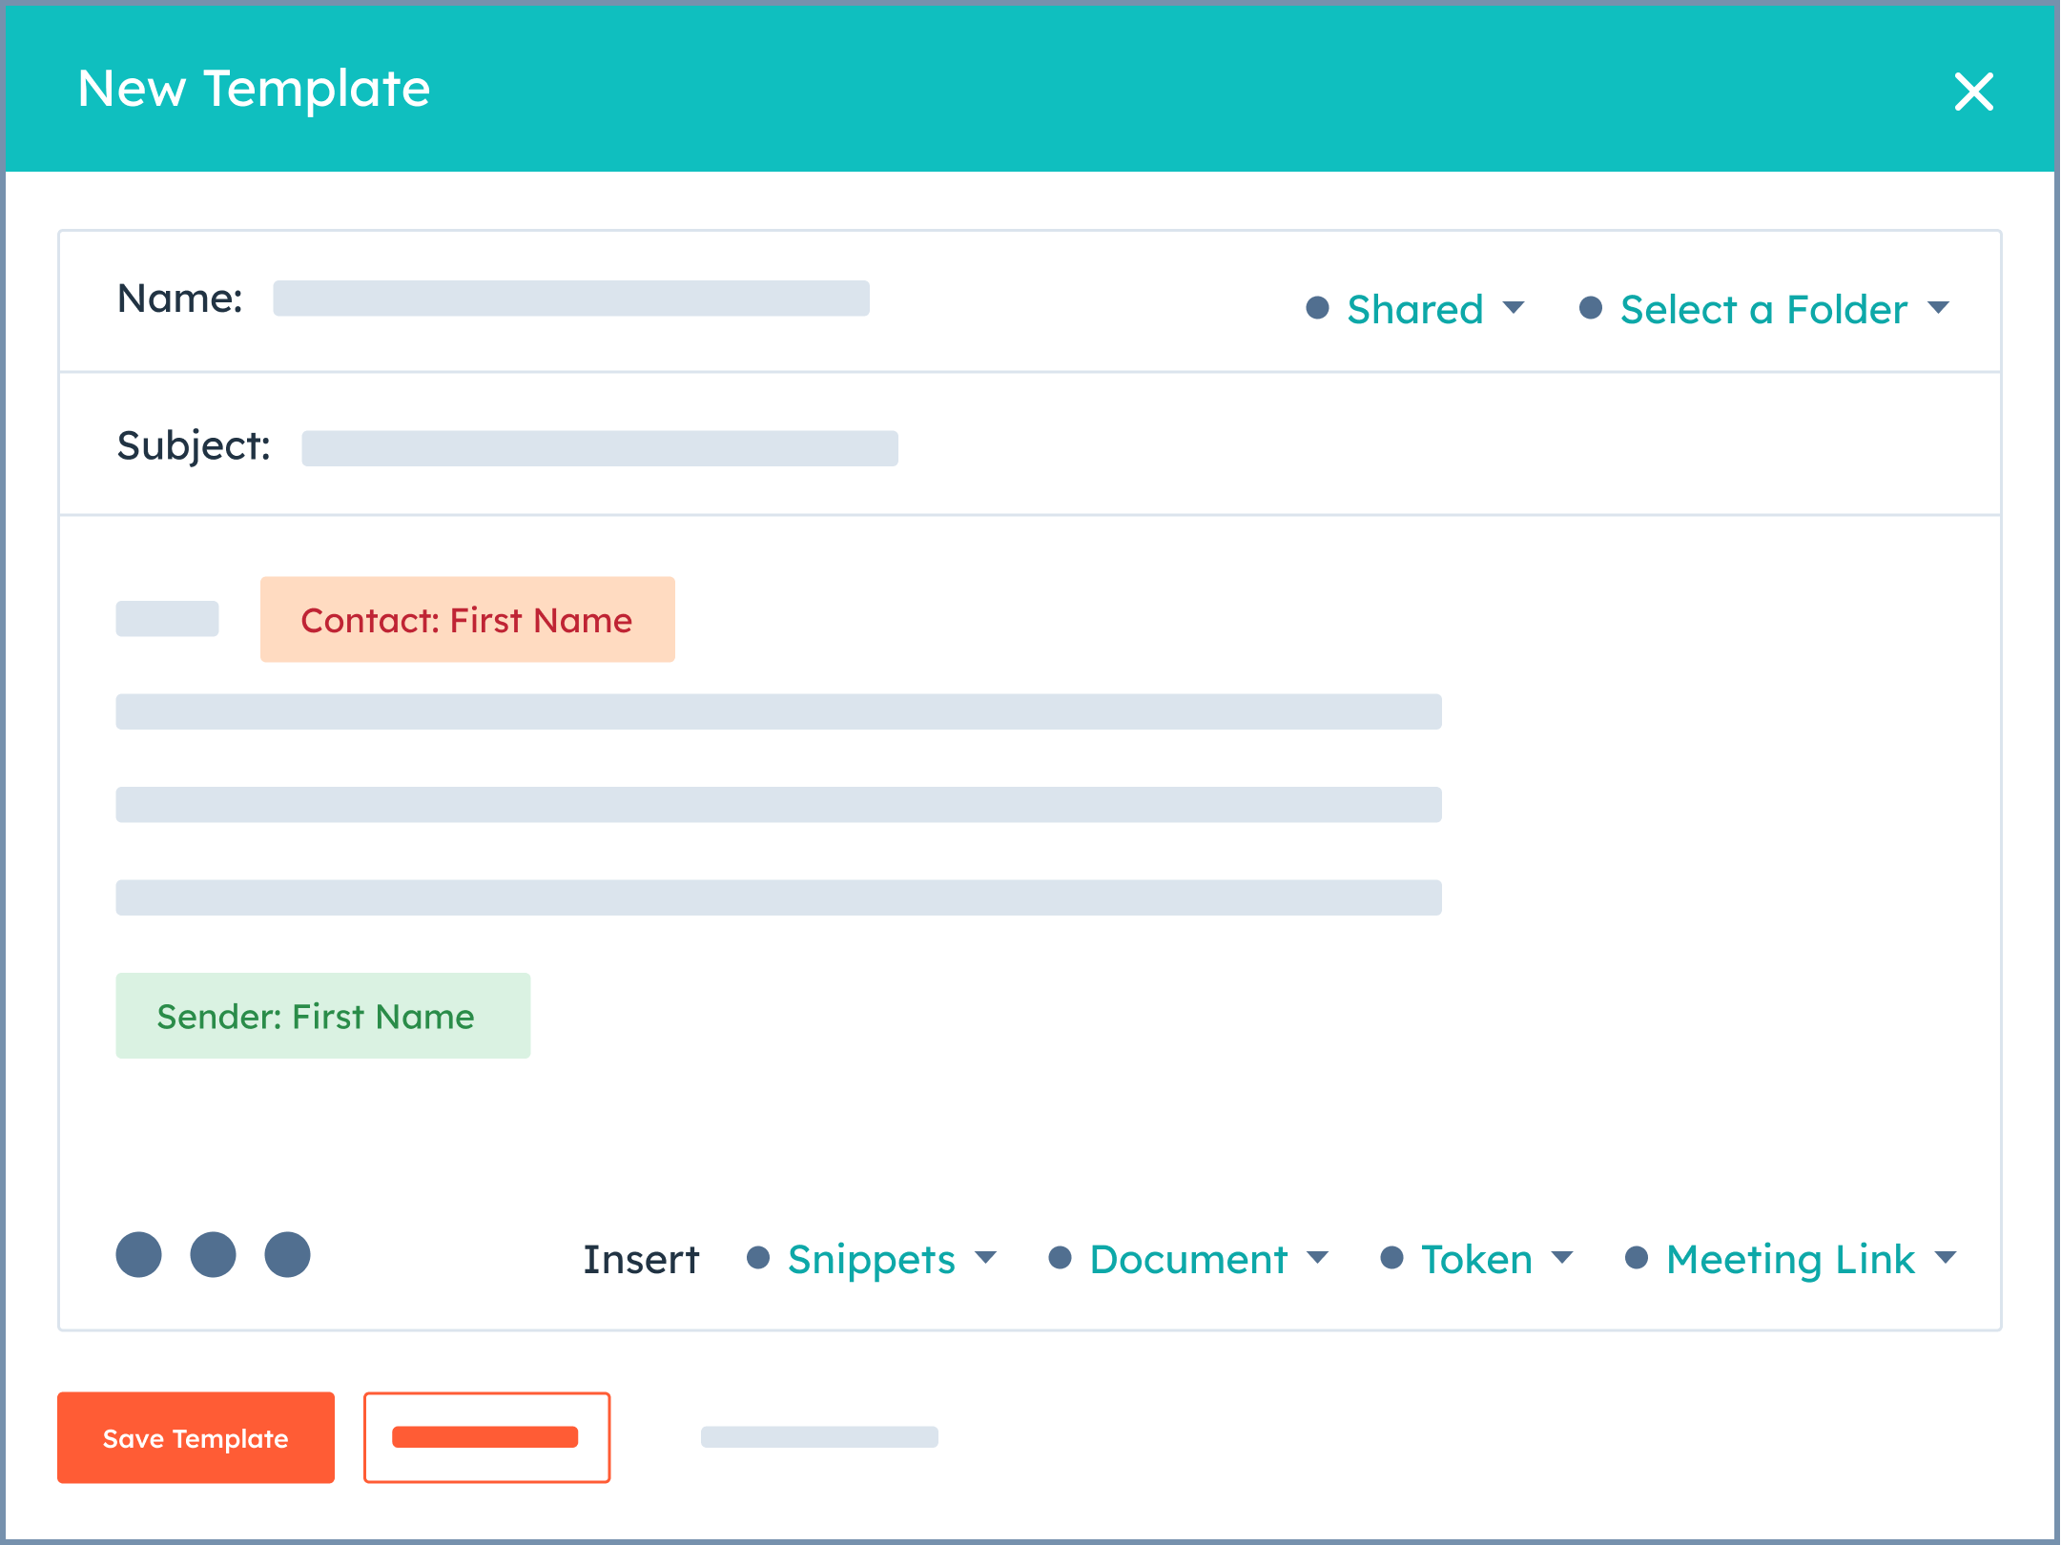Click the dot icon beside Shared
The height and width of the screenshot is (1545, 2061).
1317,308
